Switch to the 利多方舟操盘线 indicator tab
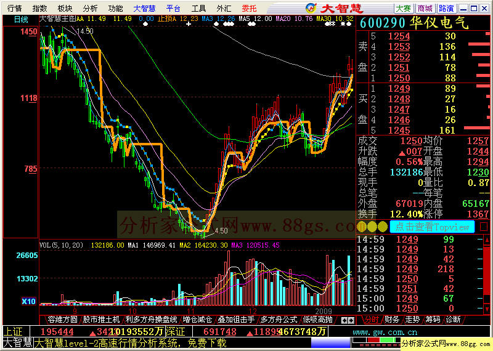This screenshot has width=493, height=351. tap(151, 320)
